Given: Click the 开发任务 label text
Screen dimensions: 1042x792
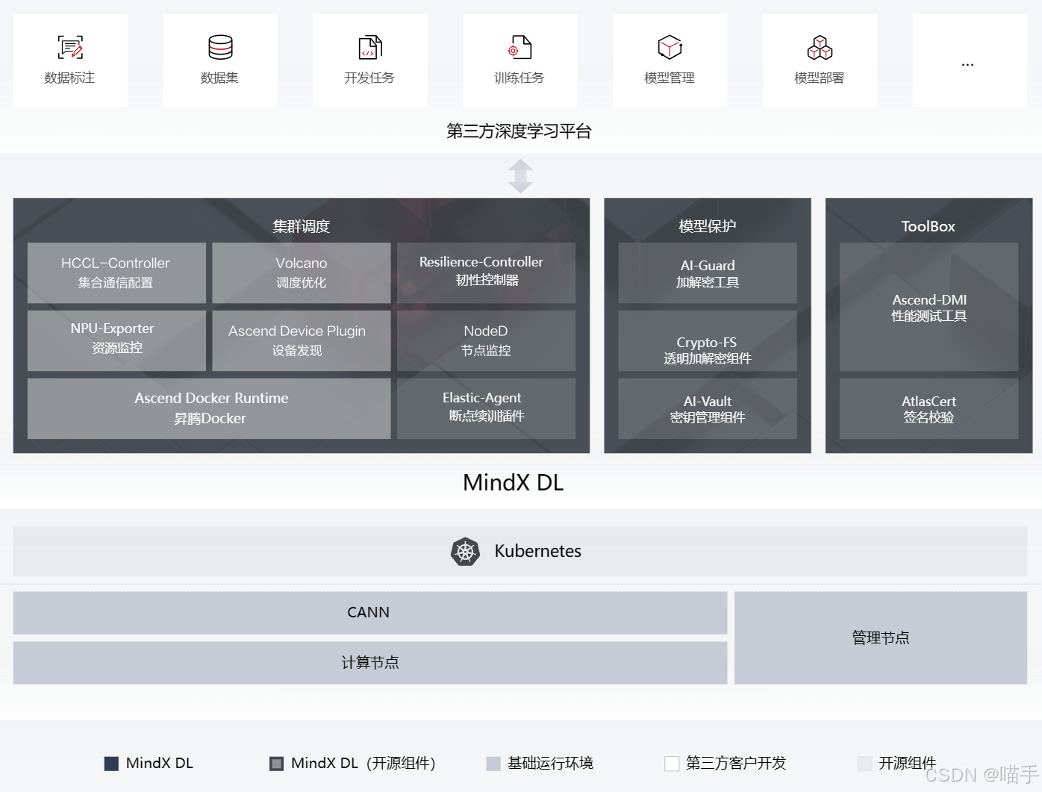Looking at the screenshot, I should (x=369, y=78).
